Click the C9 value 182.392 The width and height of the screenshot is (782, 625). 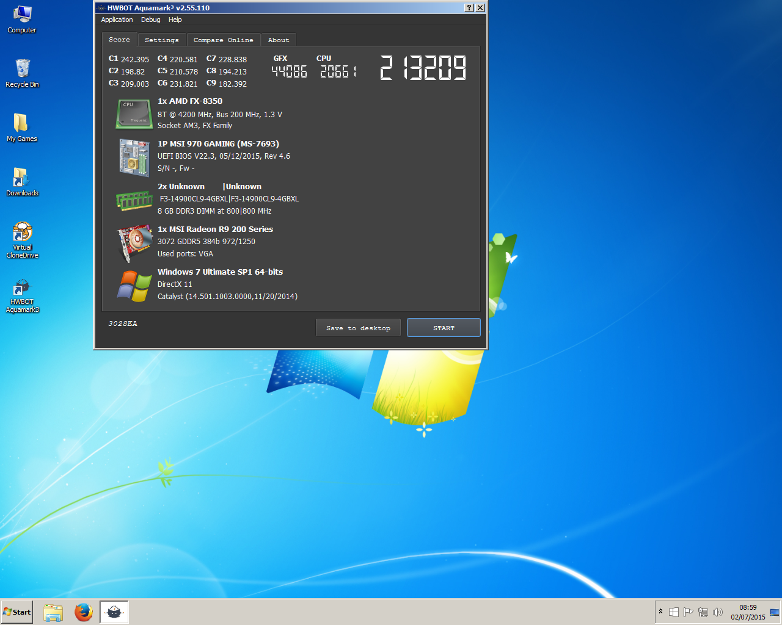(x=233, y=84)
